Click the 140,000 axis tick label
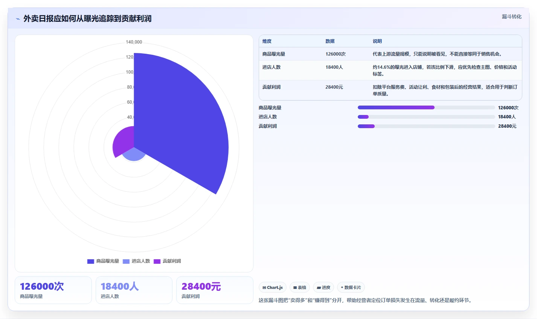537x319 pixels. [134, 42]
